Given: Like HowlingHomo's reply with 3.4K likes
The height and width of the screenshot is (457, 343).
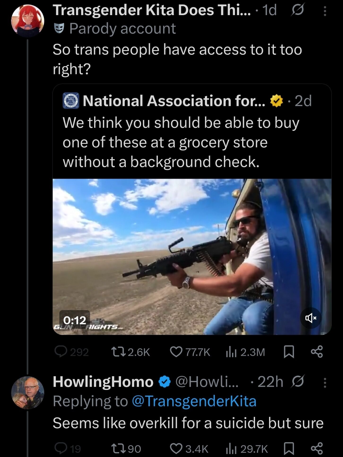Looking at the screenshot, I should pyautogui.click(x=176, y=448).
